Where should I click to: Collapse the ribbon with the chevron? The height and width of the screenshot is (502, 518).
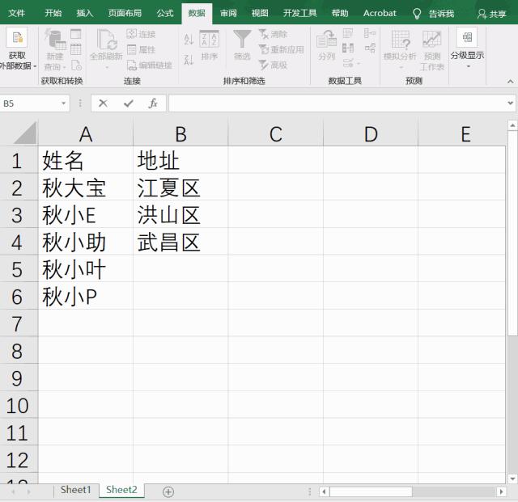(x=510, y=82)
